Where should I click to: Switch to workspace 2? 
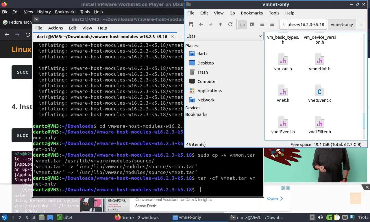pyautogui.click(x=20, y=218)
